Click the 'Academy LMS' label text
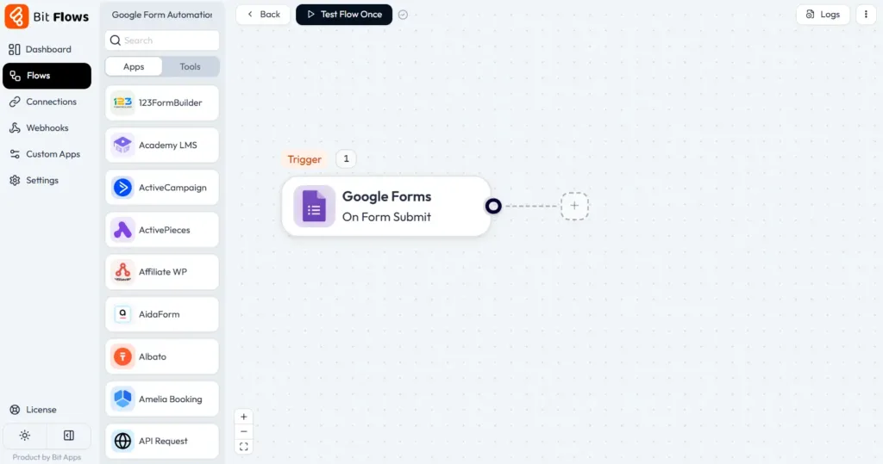The image size is (883, 464). (x=168, y=145)
